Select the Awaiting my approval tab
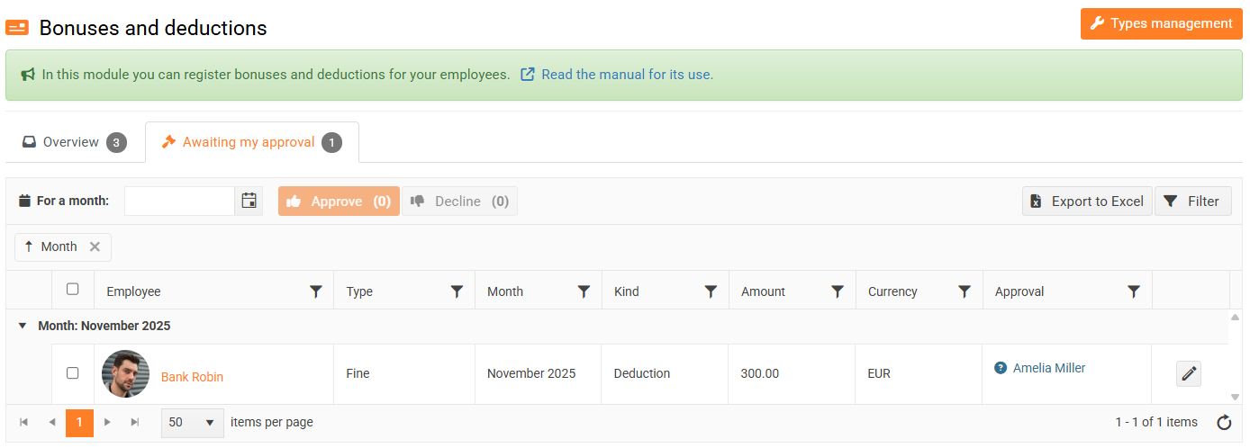Screen dimensions: 1250x448 click(249, 142)
